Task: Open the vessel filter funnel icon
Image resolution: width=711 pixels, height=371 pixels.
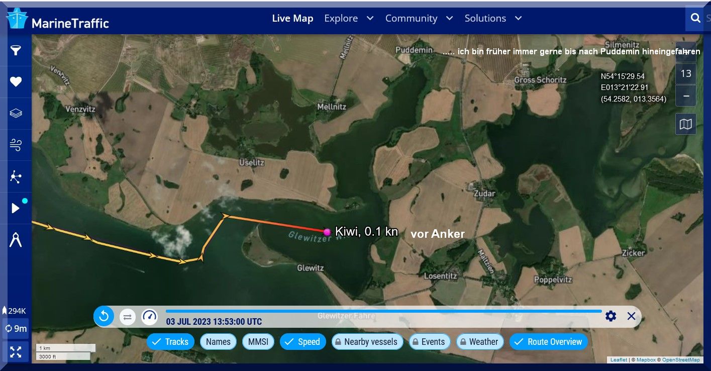Action: tap(16, 50)
